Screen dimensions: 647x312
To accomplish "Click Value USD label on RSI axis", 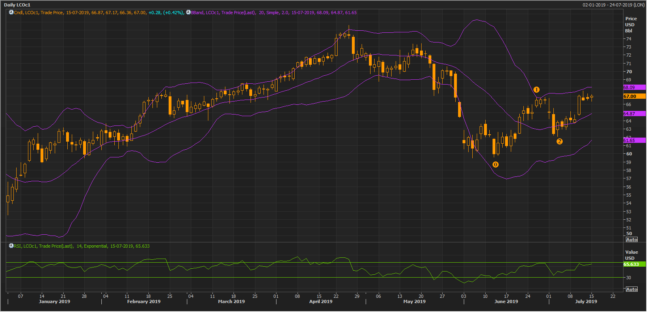I will (631, 255).
